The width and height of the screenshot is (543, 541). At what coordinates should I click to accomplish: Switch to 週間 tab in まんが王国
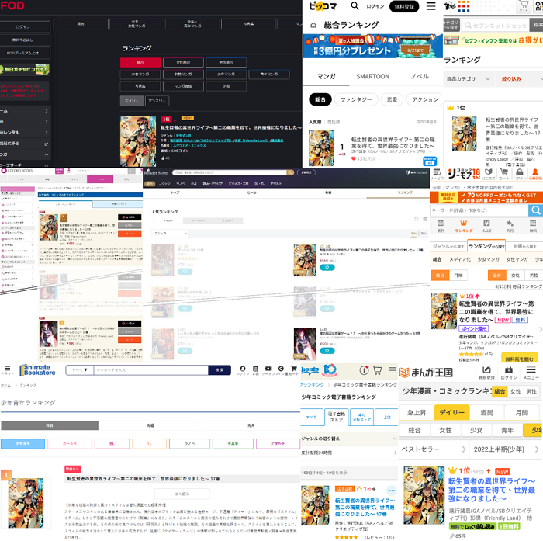(486, 412)
